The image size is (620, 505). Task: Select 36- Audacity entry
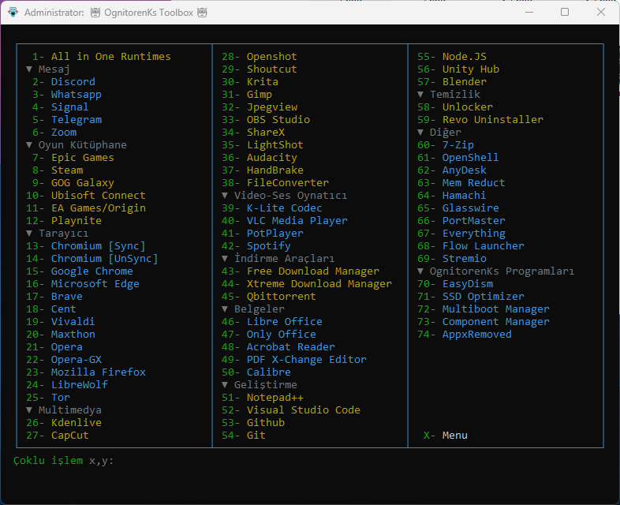pos(260,158)
